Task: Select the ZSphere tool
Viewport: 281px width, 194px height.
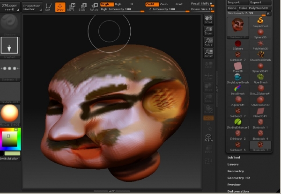Action: point(238,45)
